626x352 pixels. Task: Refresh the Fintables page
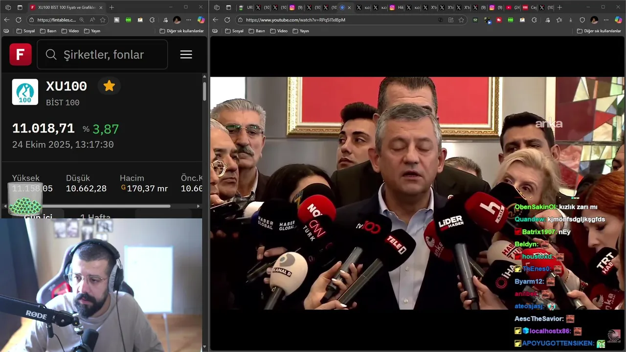[x=19, y=20]
